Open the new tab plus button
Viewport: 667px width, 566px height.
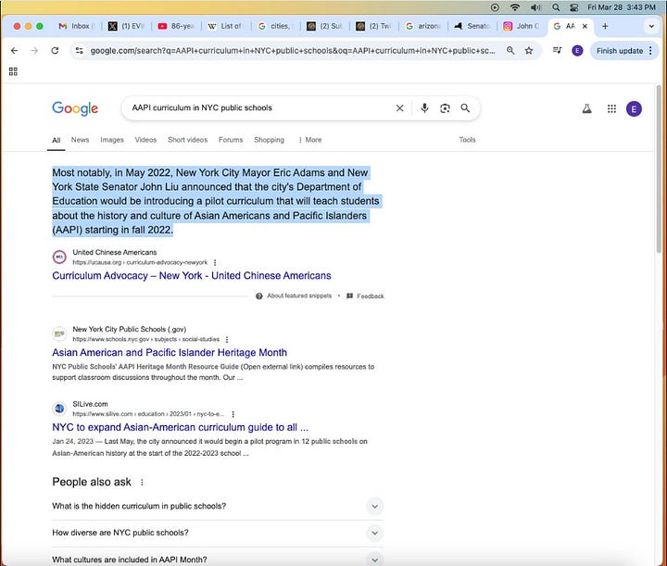click(605, 26)
